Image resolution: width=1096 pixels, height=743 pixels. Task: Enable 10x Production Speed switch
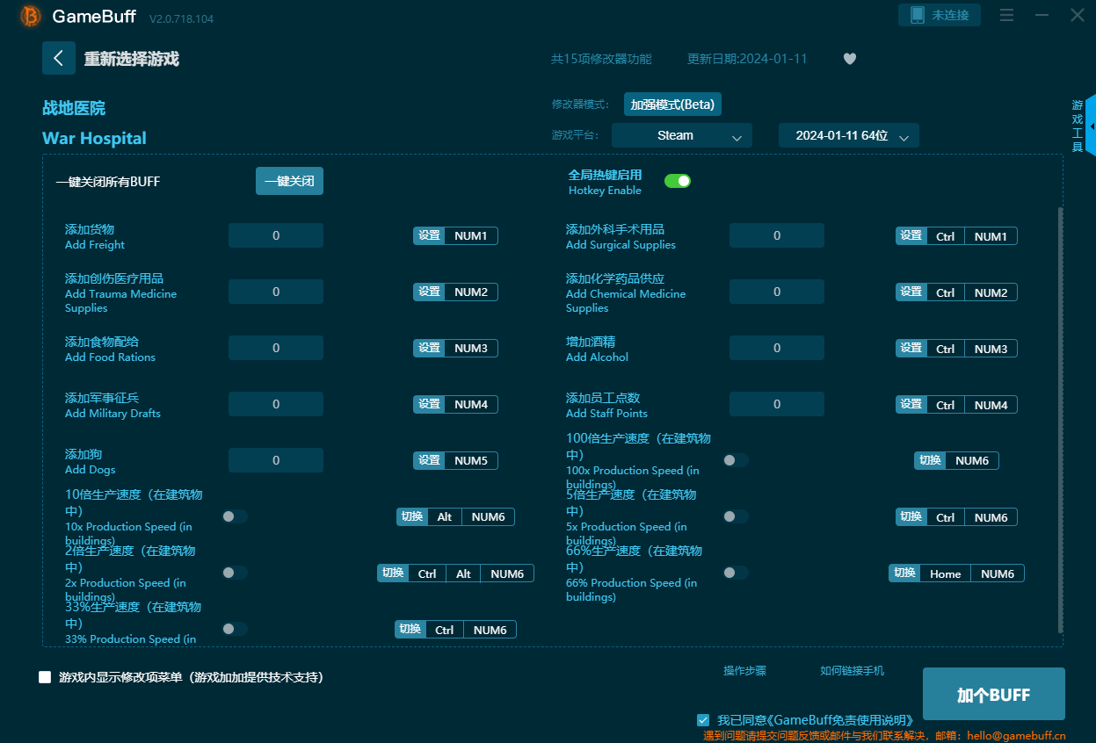click(x=235, y=516)
